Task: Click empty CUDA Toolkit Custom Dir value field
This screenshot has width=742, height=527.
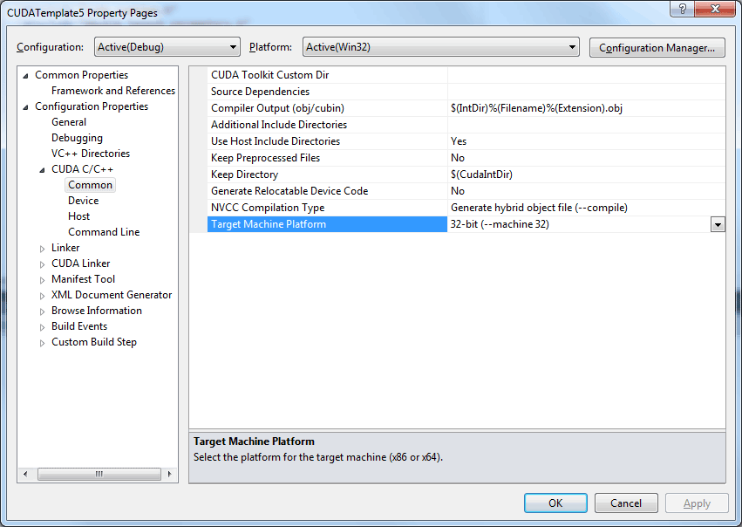Action: (586, 75)
